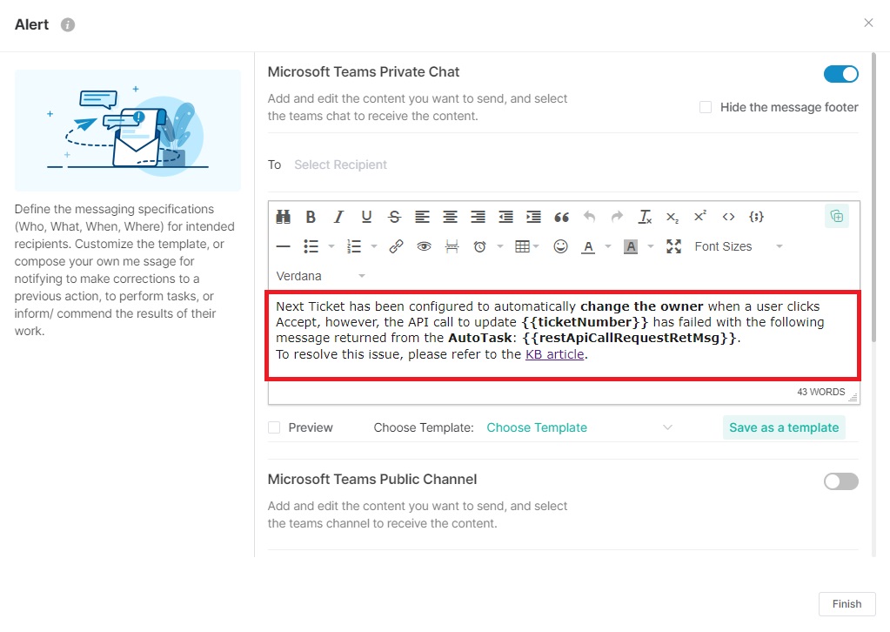Image resolution: width=890 pixels, height=632 pixels.
Task: Tick the Preview checkbox
Action: [275, 427]
